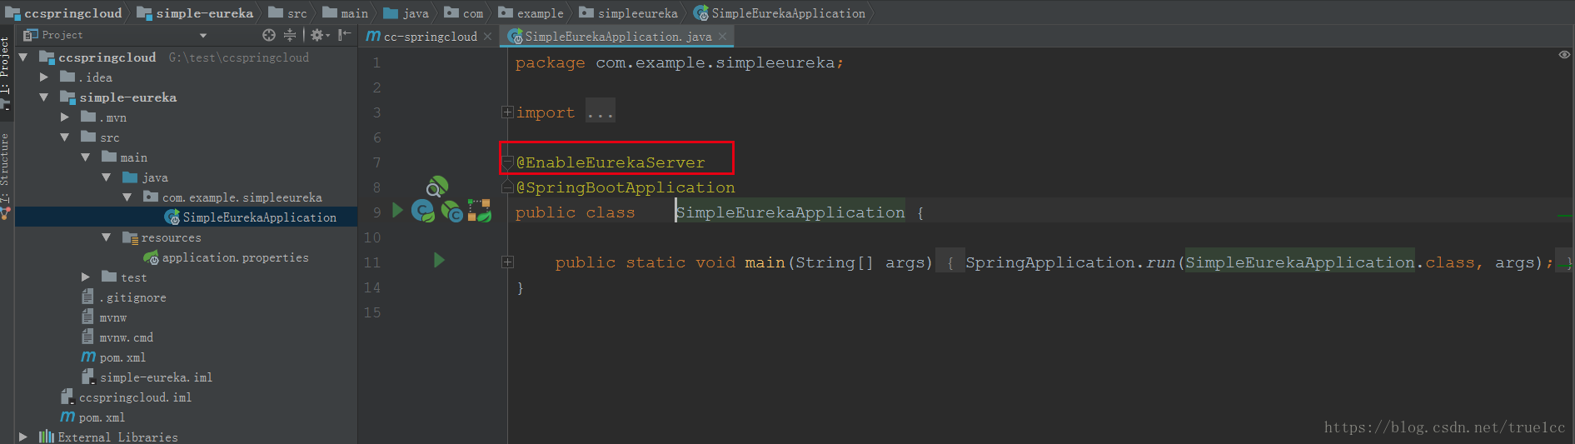1575x444 pixels.
Task: Expand the test folder
Action: [86, 277]
